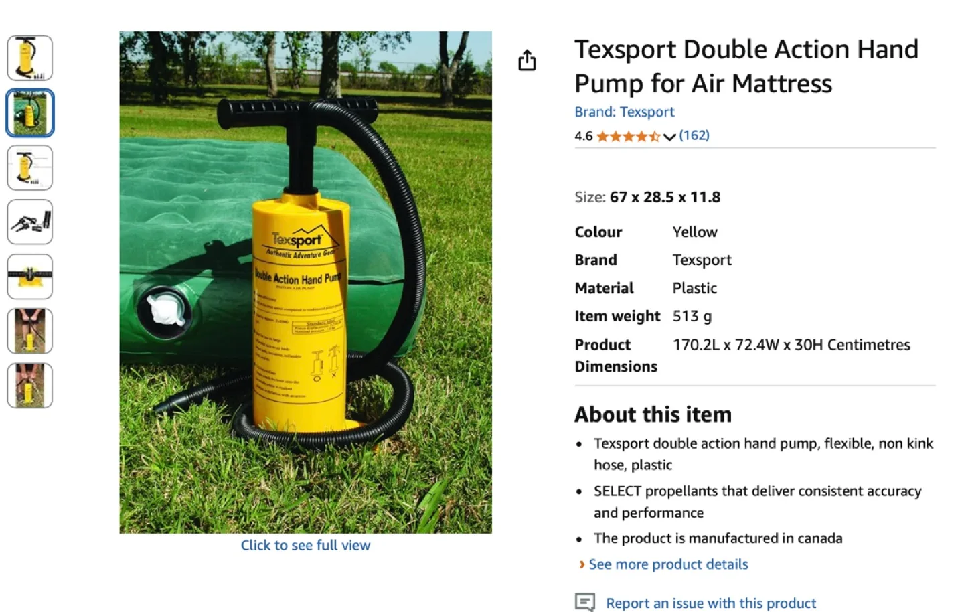Viewport: 964px width, 612px height.
Task: Select the highlighted second thumbnail
Action: [29, 113]
